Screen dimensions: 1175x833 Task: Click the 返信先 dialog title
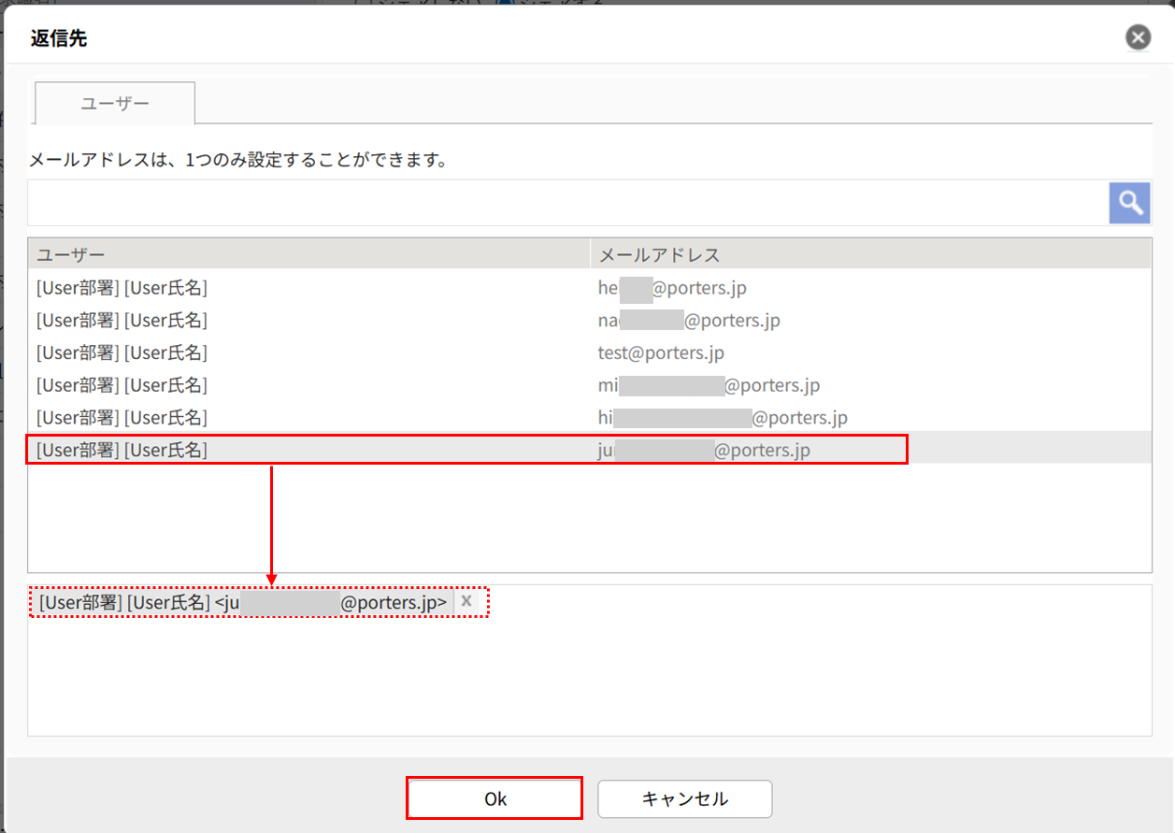click(x=60, y=38)
